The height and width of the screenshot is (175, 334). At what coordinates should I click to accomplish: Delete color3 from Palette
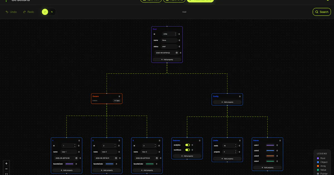[277, 156]
